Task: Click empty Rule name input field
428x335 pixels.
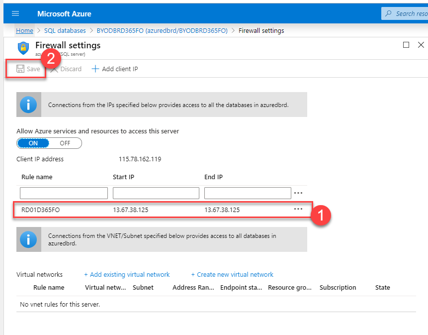Action: (64, 193)
